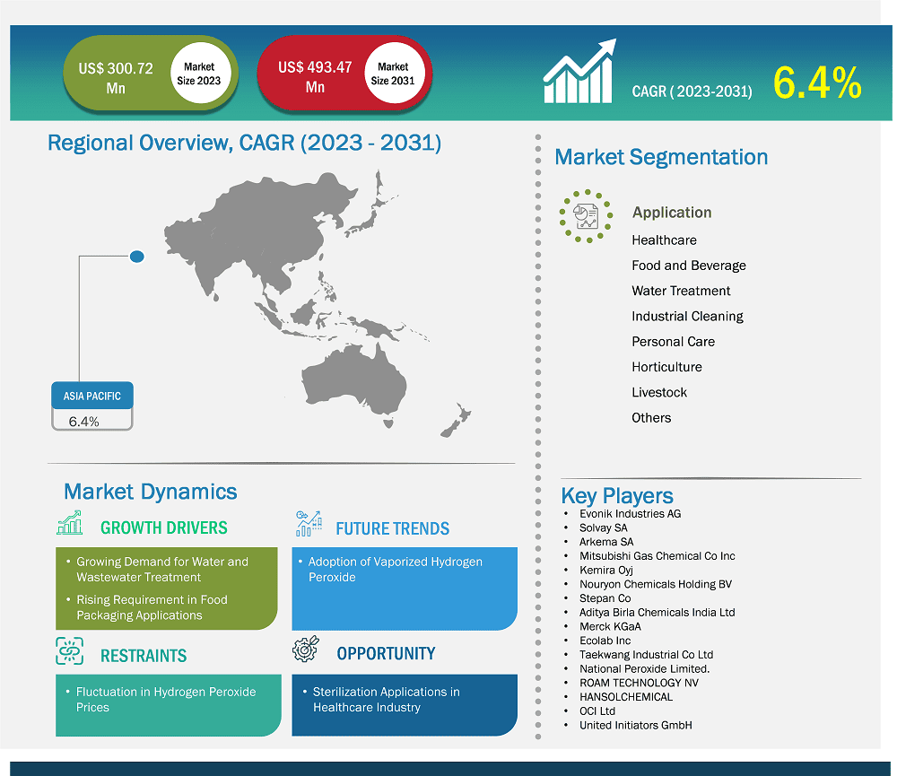
Task: Click the Asia Pacific region label
Action: tap(92, 396)
